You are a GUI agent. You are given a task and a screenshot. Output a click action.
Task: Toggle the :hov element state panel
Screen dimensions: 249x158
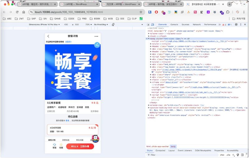[x=222, y=155]
